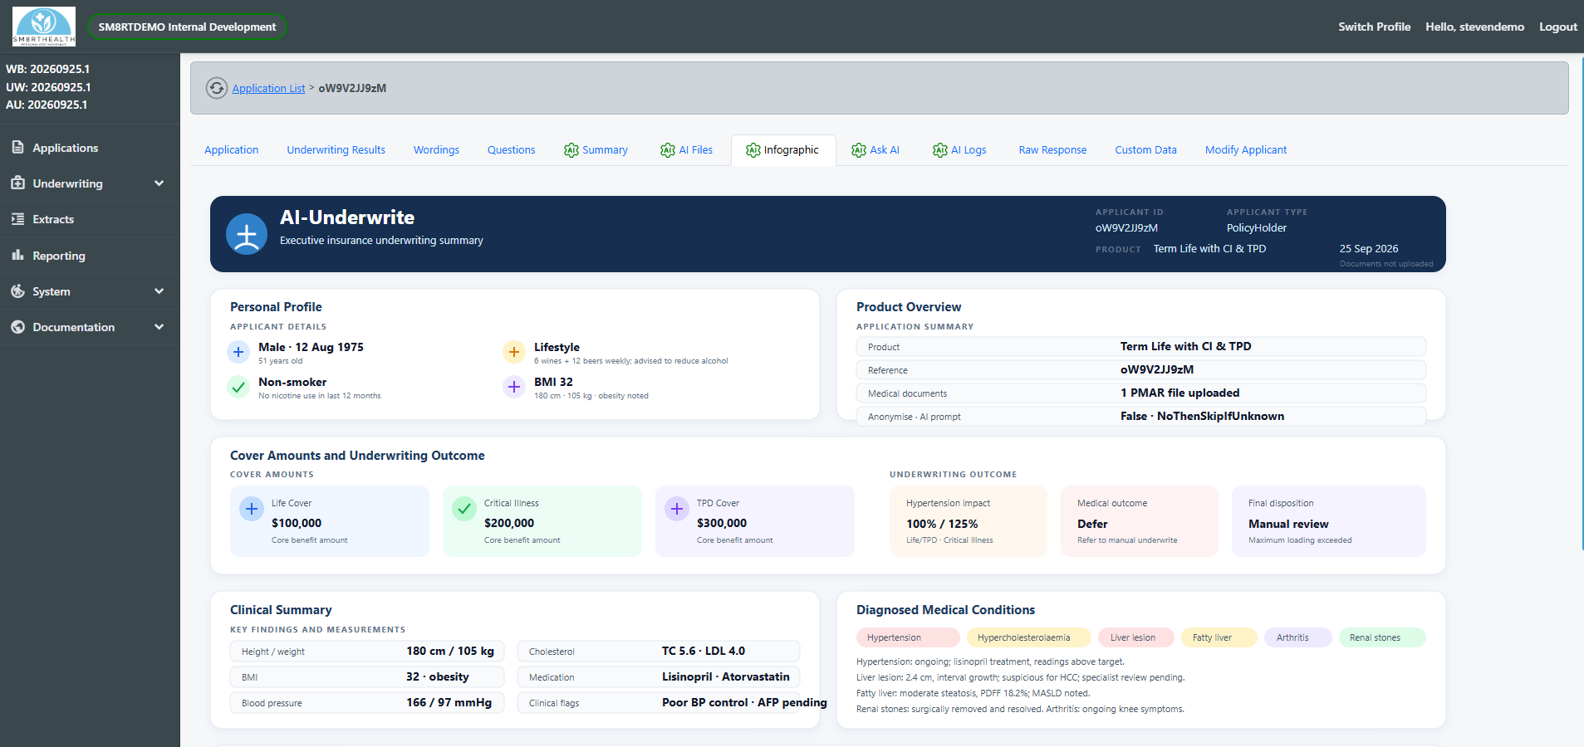
Task: Click the AI-Underwrite header cross icon
Action: point(247,234)
